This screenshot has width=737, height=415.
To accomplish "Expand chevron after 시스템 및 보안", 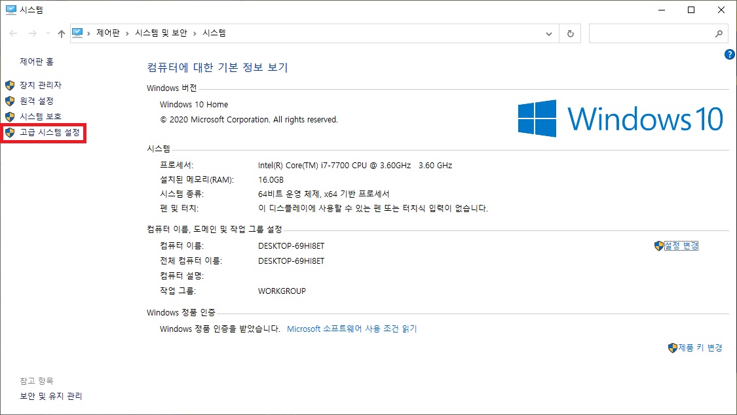I will [195, 33].
